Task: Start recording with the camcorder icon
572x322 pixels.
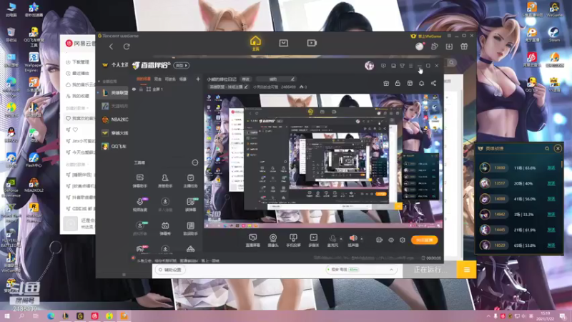Action: coord(380,240)
